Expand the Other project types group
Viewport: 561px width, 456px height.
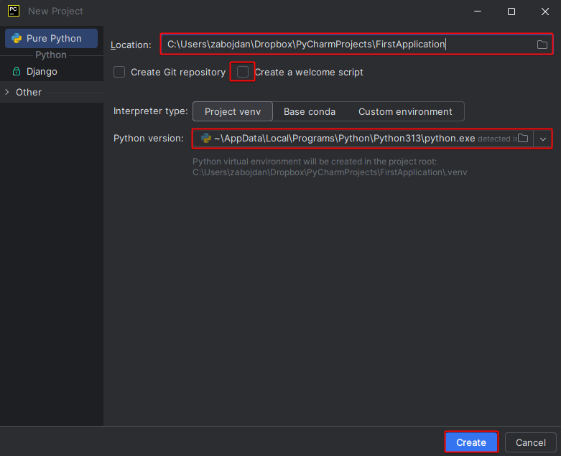pos(7,92)
